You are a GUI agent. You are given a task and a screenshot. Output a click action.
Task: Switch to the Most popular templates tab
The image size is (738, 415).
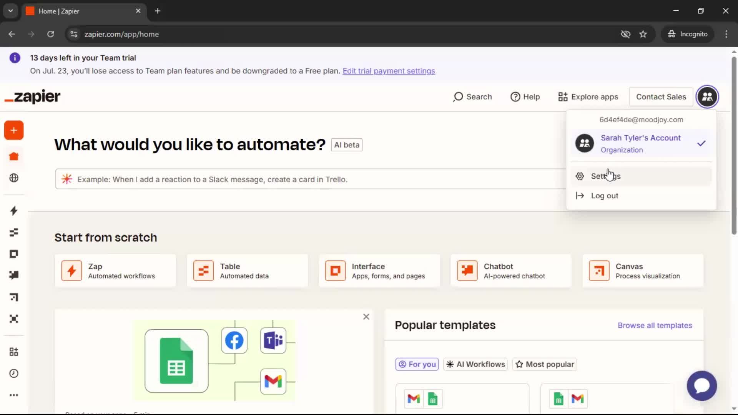tap(545, 364)
